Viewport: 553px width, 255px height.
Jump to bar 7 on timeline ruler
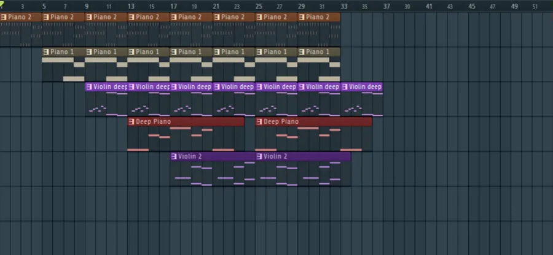click(65, 7)
